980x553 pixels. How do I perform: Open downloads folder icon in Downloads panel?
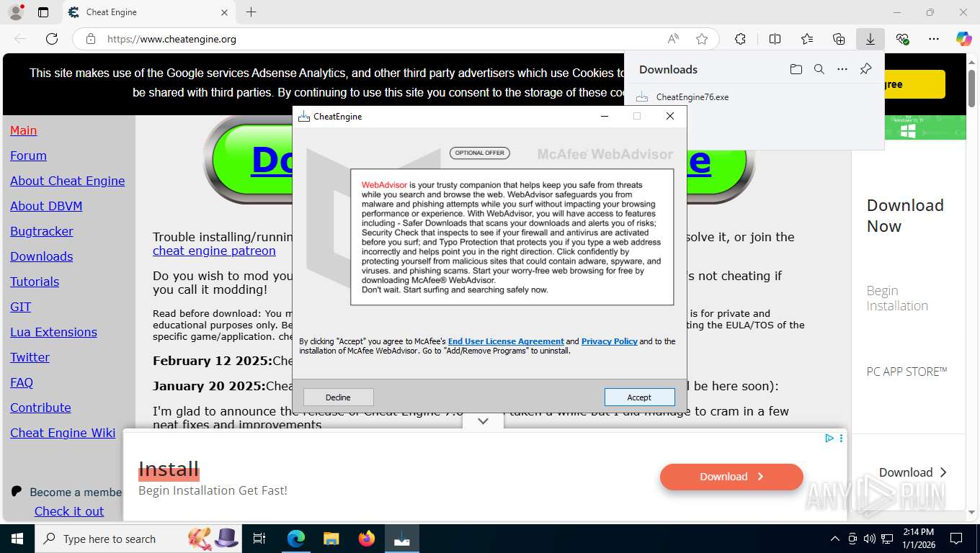click(x=796, y=69)
